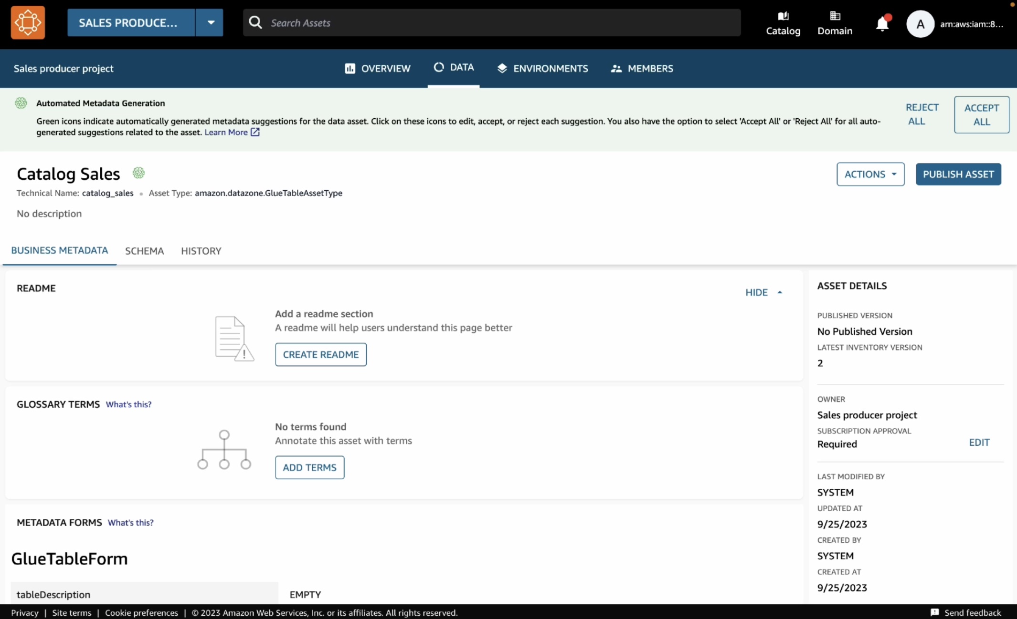Click the GlueTableForm heading
Viewport: 1017px width, 619px height.
point(69,558)
